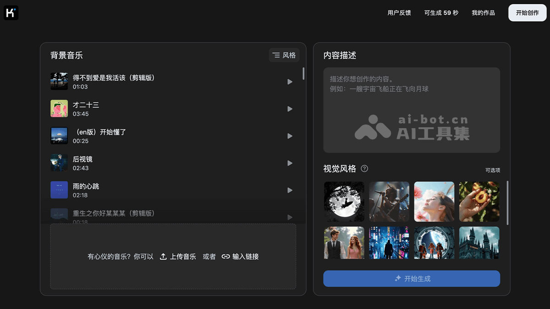
Task: Play the track 才二十三
Action: (290, 109)
